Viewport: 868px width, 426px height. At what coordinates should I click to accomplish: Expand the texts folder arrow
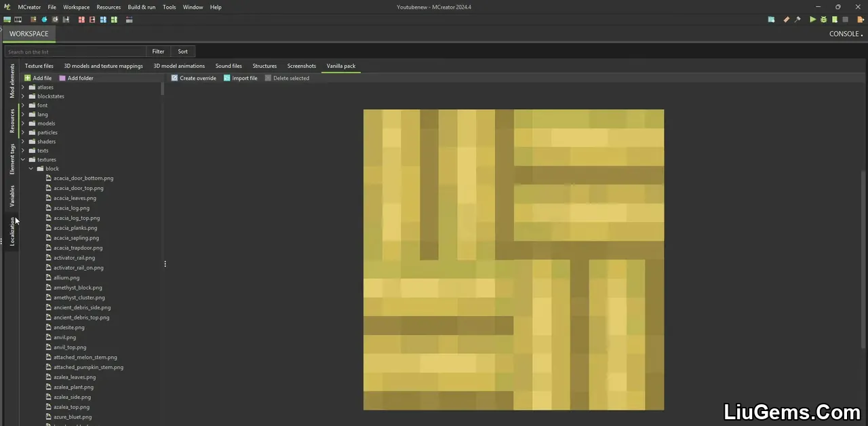coord(23,151)
